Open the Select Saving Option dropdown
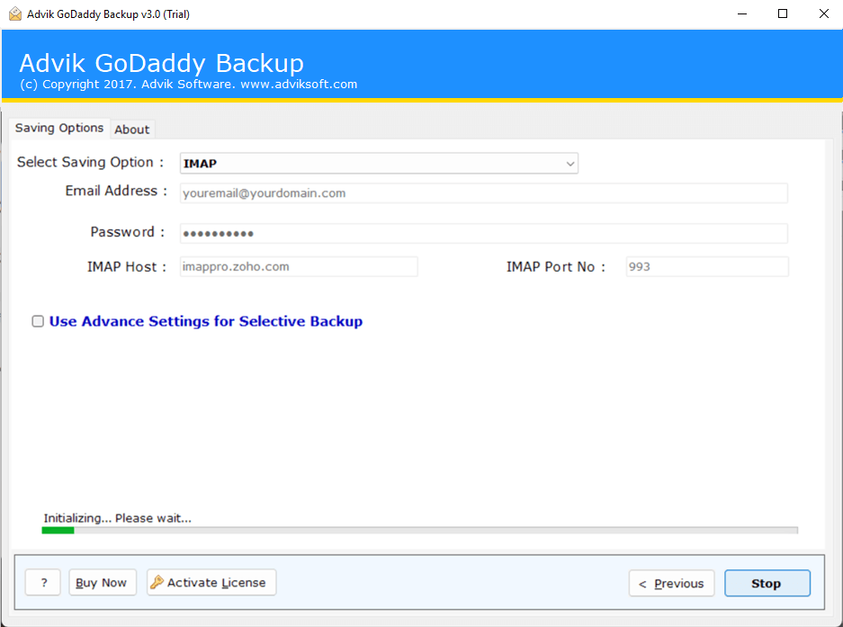 [x=379, y=164]
